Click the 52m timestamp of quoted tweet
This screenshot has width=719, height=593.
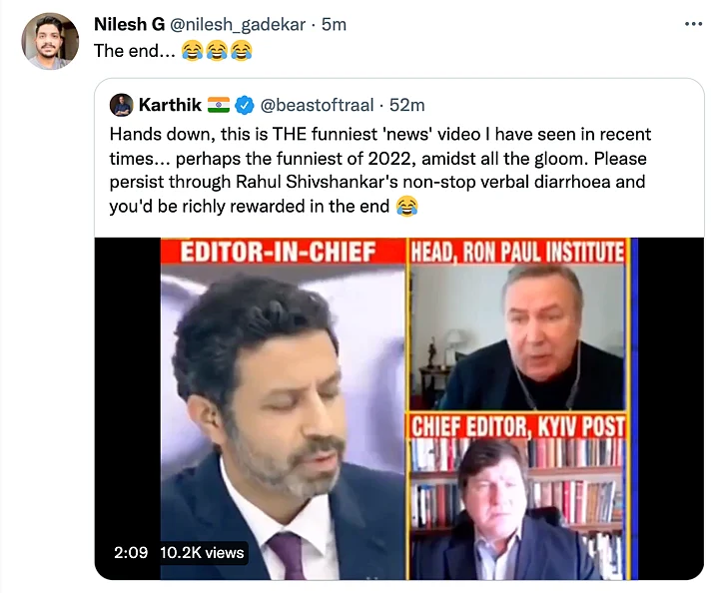coord(406,105)
